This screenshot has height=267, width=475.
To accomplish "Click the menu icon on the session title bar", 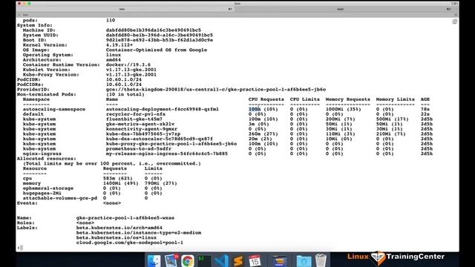I will (455, 15).
